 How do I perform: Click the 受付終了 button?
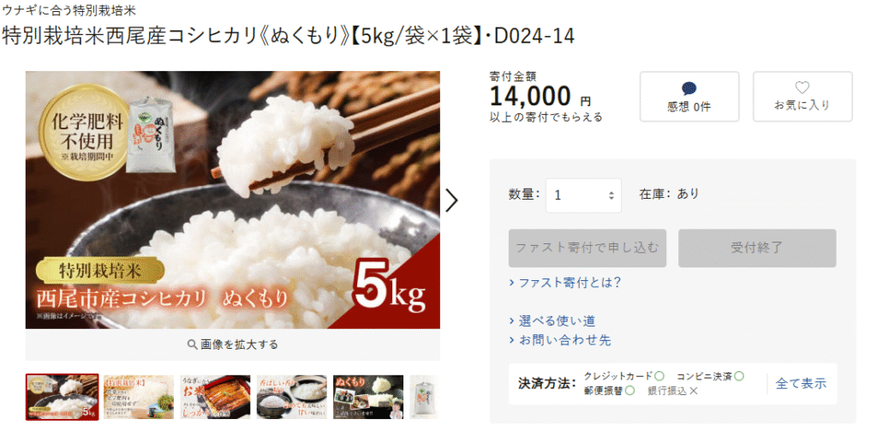[x=757, y=248]
